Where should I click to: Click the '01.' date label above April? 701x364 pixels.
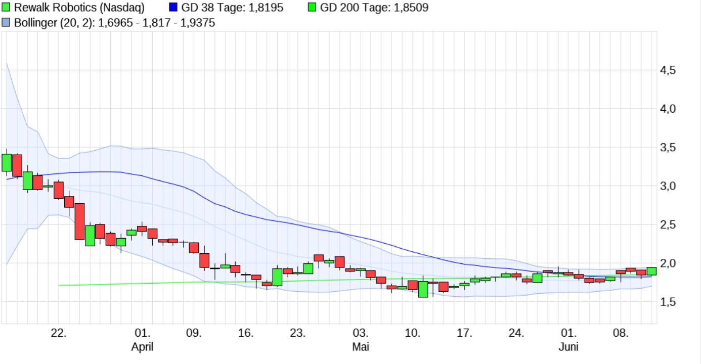[x=143, y=333]
